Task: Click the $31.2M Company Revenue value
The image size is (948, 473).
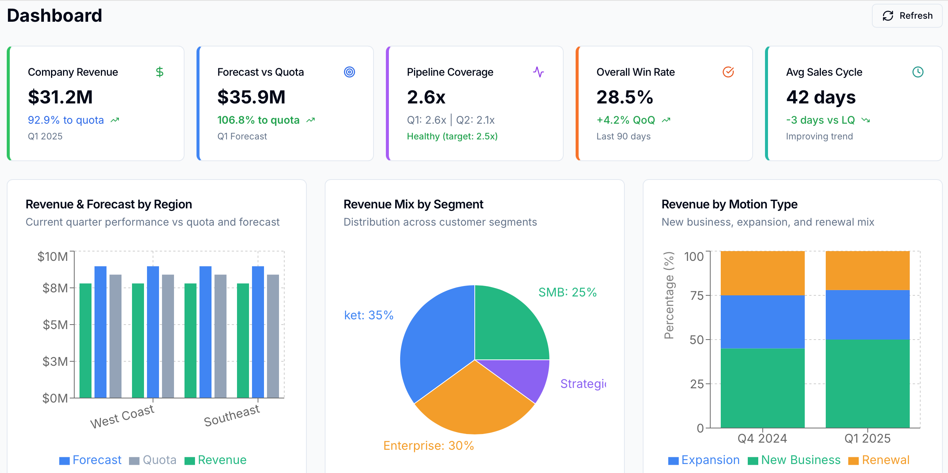Action: pos(60,97)
